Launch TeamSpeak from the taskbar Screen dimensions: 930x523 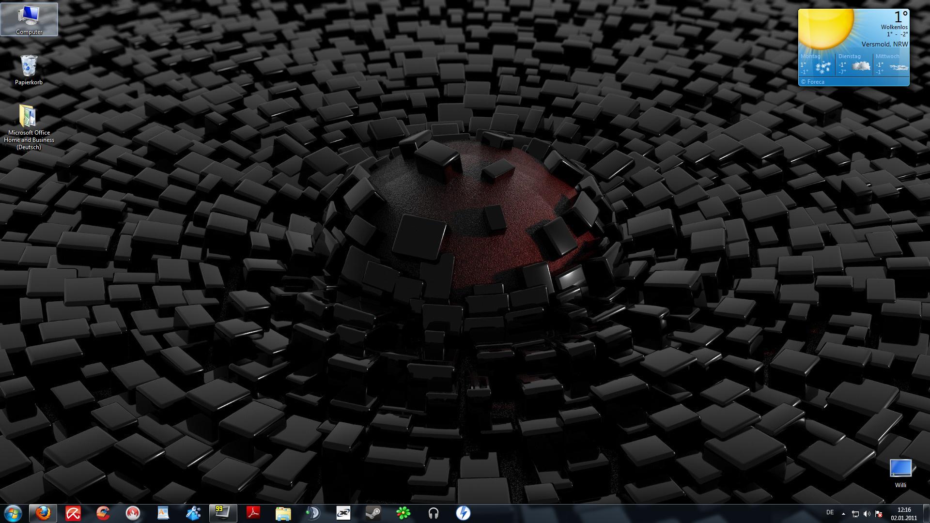[313, 513]
